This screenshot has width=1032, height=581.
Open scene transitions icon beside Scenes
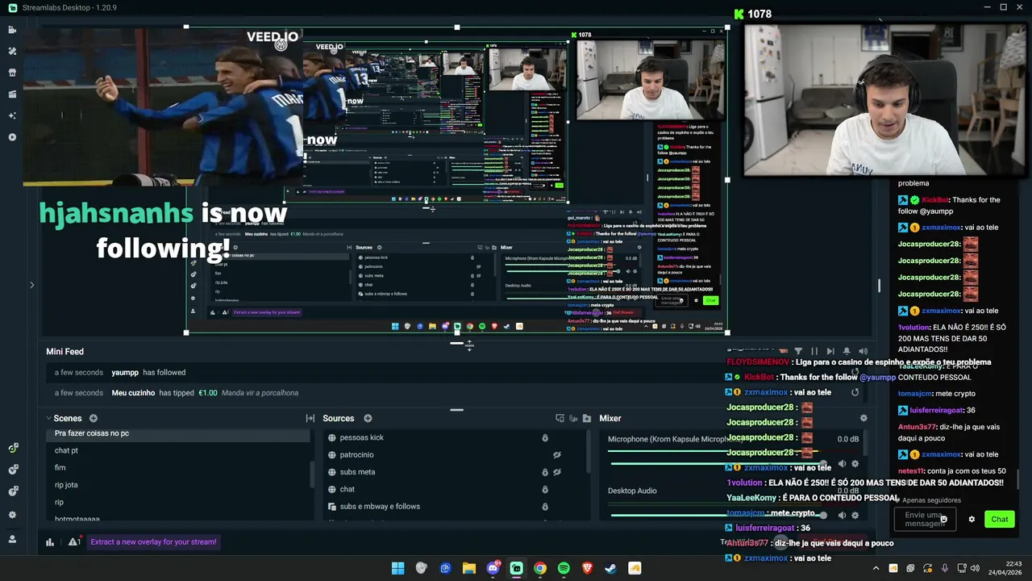click(310, 418)
